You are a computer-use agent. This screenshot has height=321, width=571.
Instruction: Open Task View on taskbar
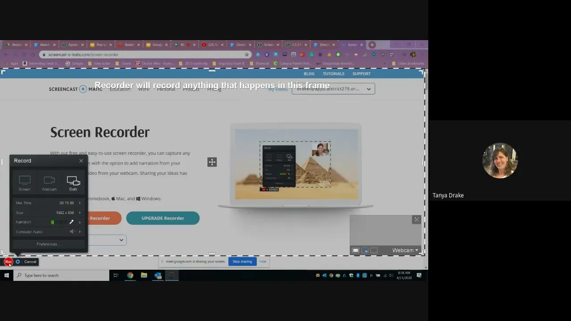coord(116,276)
